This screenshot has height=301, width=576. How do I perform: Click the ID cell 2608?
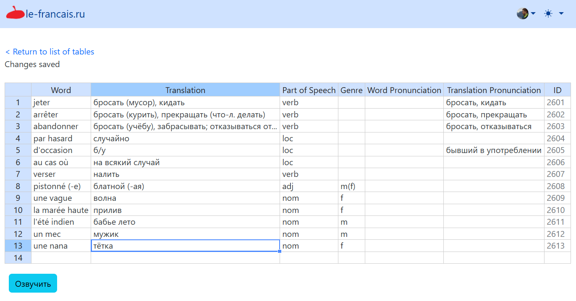[558, 187]
